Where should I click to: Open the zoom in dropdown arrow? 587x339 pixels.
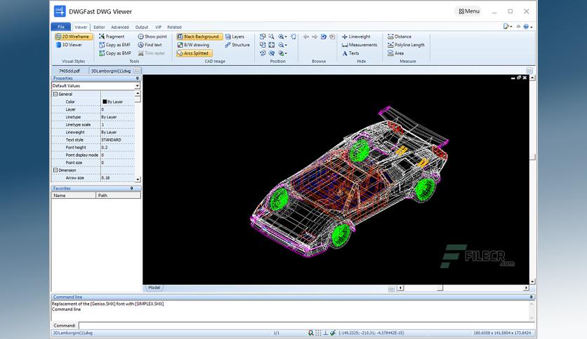[286, 36]
